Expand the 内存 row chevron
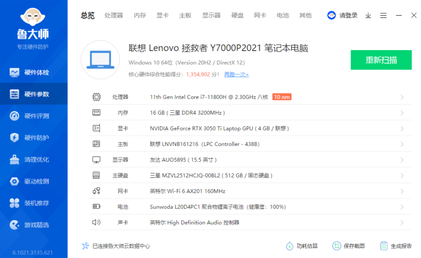421x258 pixels. tap(402, 113)
